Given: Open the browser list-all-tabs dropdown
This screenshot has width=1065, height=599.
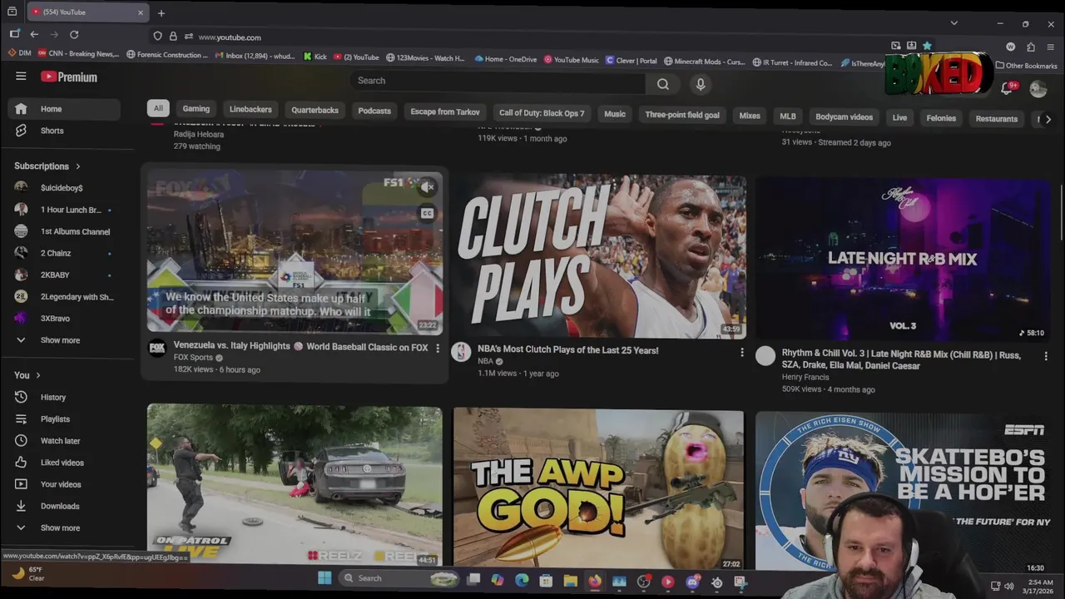Looking at the screenshot, I should 954,22.
